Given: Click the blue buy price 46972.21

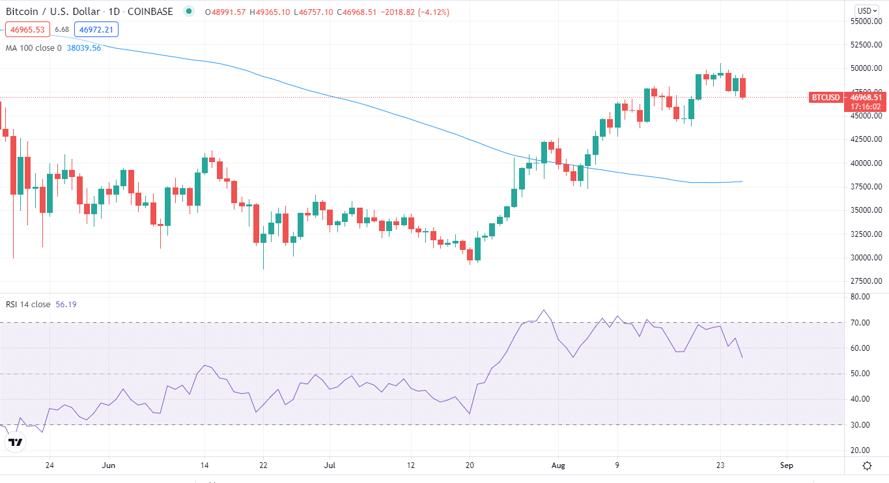Looking at the screenshot, I should (95, 29).
